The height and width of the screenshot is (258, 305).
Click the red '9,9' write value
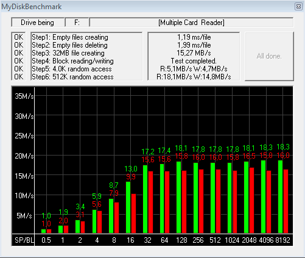click(131, 177)
